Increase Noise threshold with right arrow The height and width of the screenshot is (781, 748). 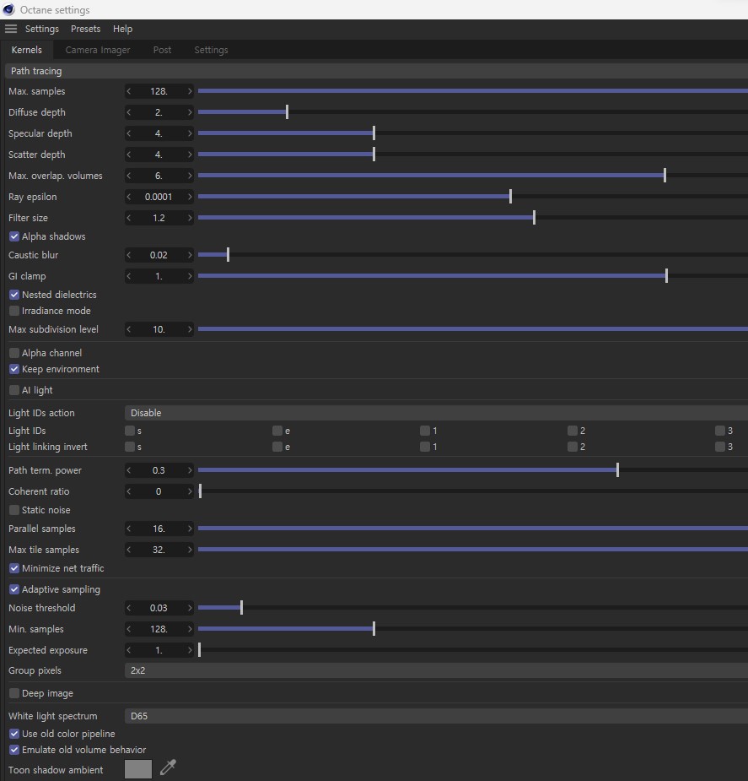tap(190, 608)
